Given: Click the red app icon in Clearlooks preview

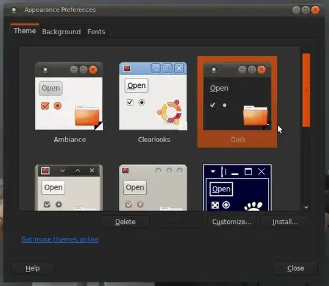Looking at the screenshot, I should 127,68.
